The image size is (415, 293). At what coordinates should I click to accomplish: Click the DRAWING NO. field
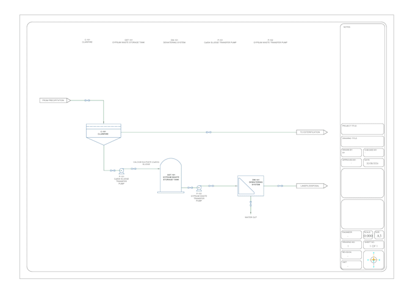tap(351, 245)
